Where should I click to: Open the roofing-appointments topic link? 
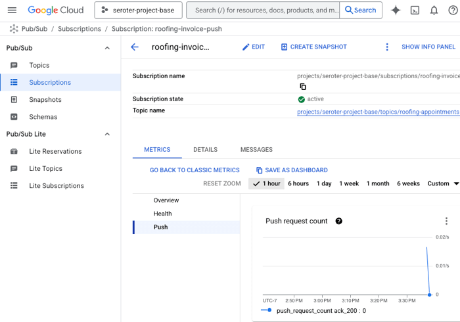click(x=378, y=111)
